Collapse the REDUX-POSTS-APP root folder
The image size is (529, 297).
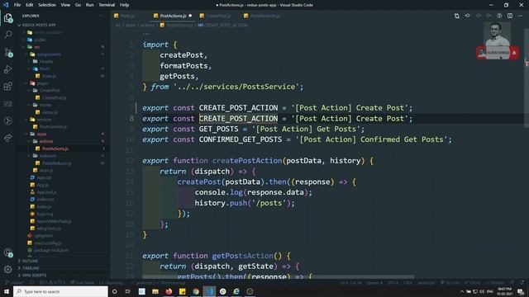click(x=39, y=25)
